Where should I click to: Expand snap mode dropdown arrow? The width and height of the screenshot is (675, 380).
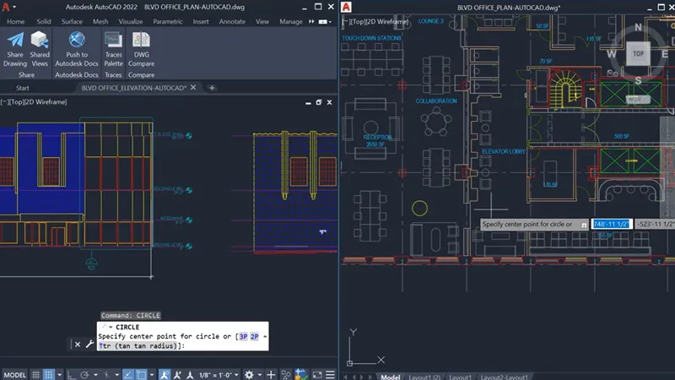click(59, 375)
